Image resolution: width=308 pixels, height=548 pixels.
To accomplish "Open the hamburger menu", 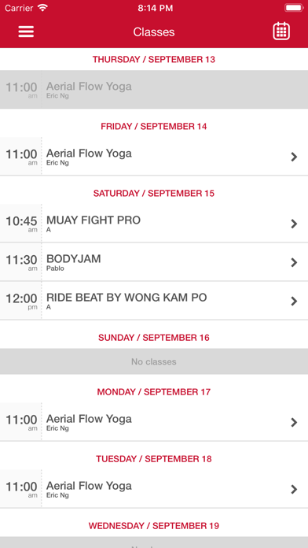I will pyautogui.click(x=26, y=31).
